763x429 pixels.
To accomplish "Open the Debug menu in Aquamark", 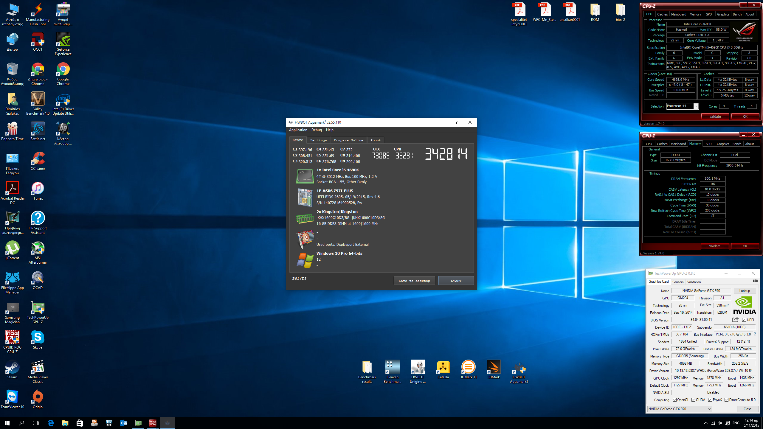I will [x=317, y=130].
